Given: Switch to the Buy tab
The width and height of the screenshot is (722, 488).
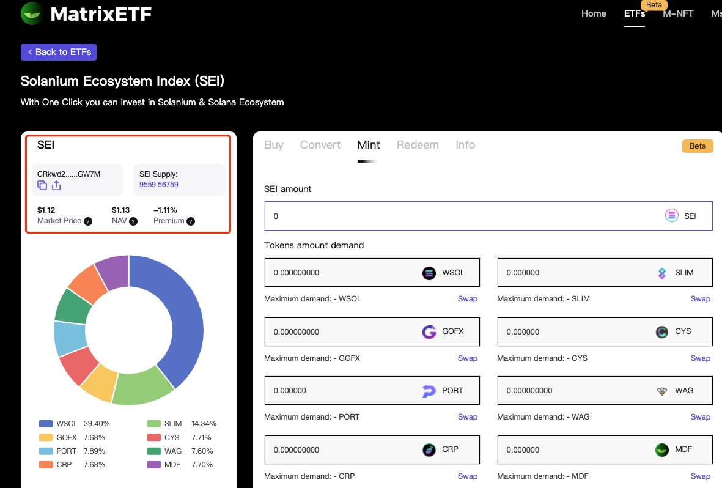Looking at the screenshot, I should (273, 145).
